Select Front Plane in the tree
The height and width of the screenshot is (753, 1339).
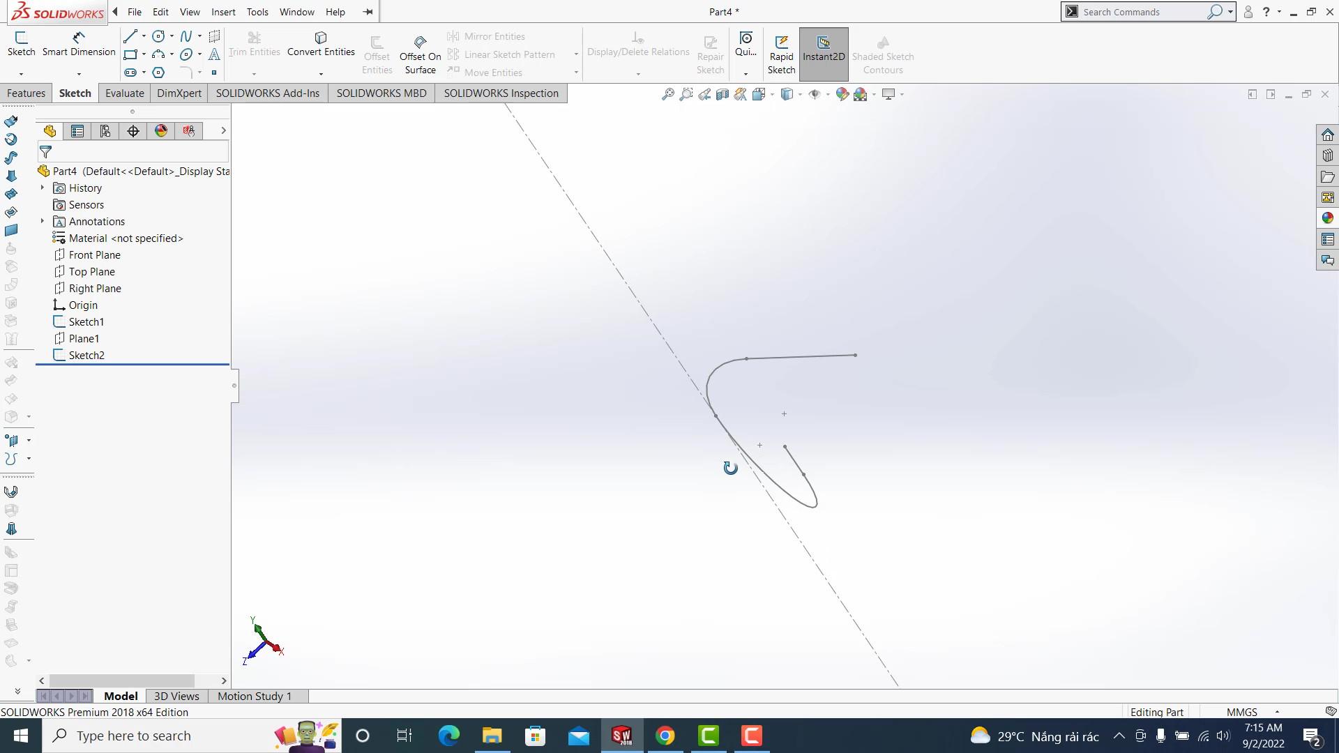[x=95, y=255]
